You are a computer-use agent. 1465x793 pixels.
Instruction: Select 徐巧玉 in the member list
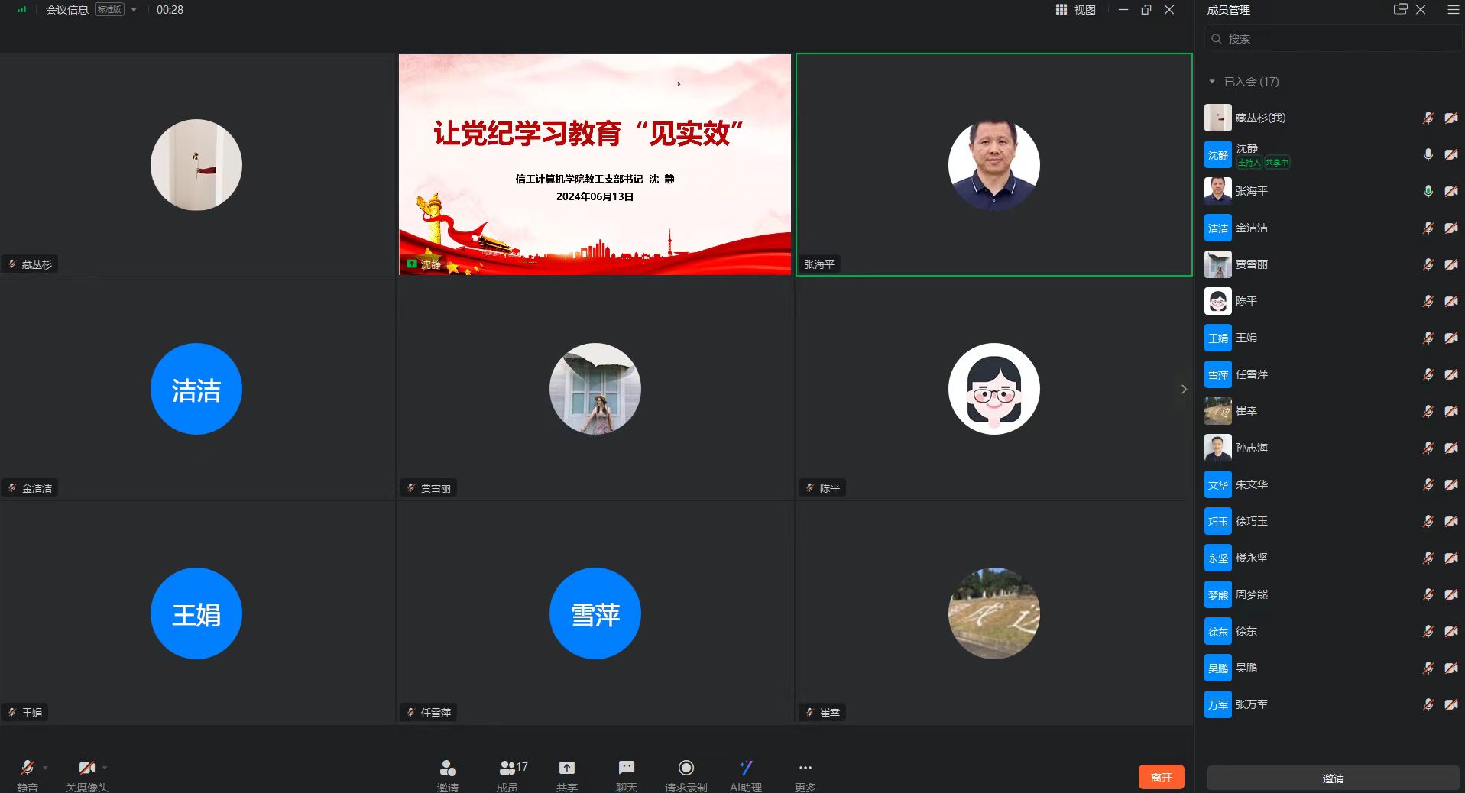[x=1331, y=521]
